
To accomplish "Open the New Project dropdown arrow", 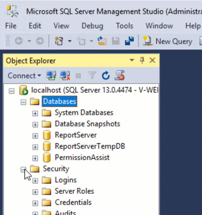I will click(x=70, y=41).
